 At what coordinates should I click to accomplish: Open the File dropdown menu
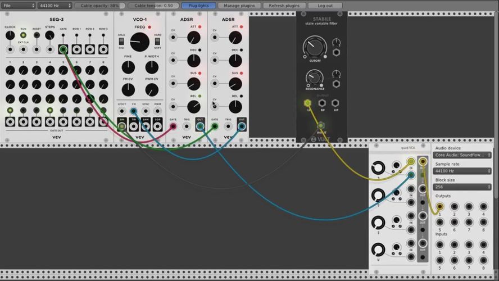pos(17,6)
